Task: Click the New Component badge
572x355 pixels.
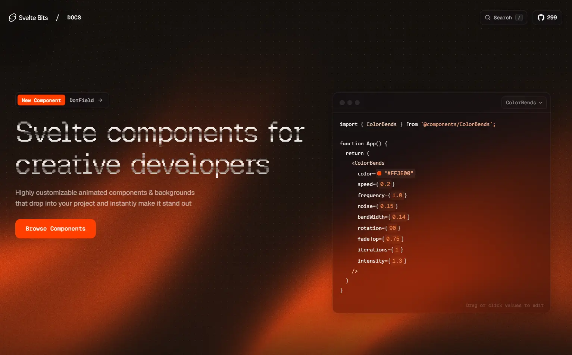Action: (41, 100)
